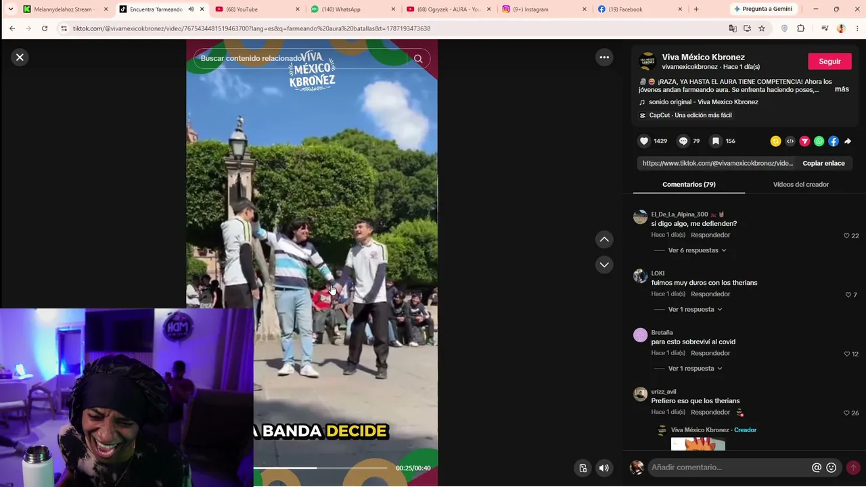Open the browser extensions puzzle icon
The image size is (866, 487).
pyautogui.click(x=801, y=28)
